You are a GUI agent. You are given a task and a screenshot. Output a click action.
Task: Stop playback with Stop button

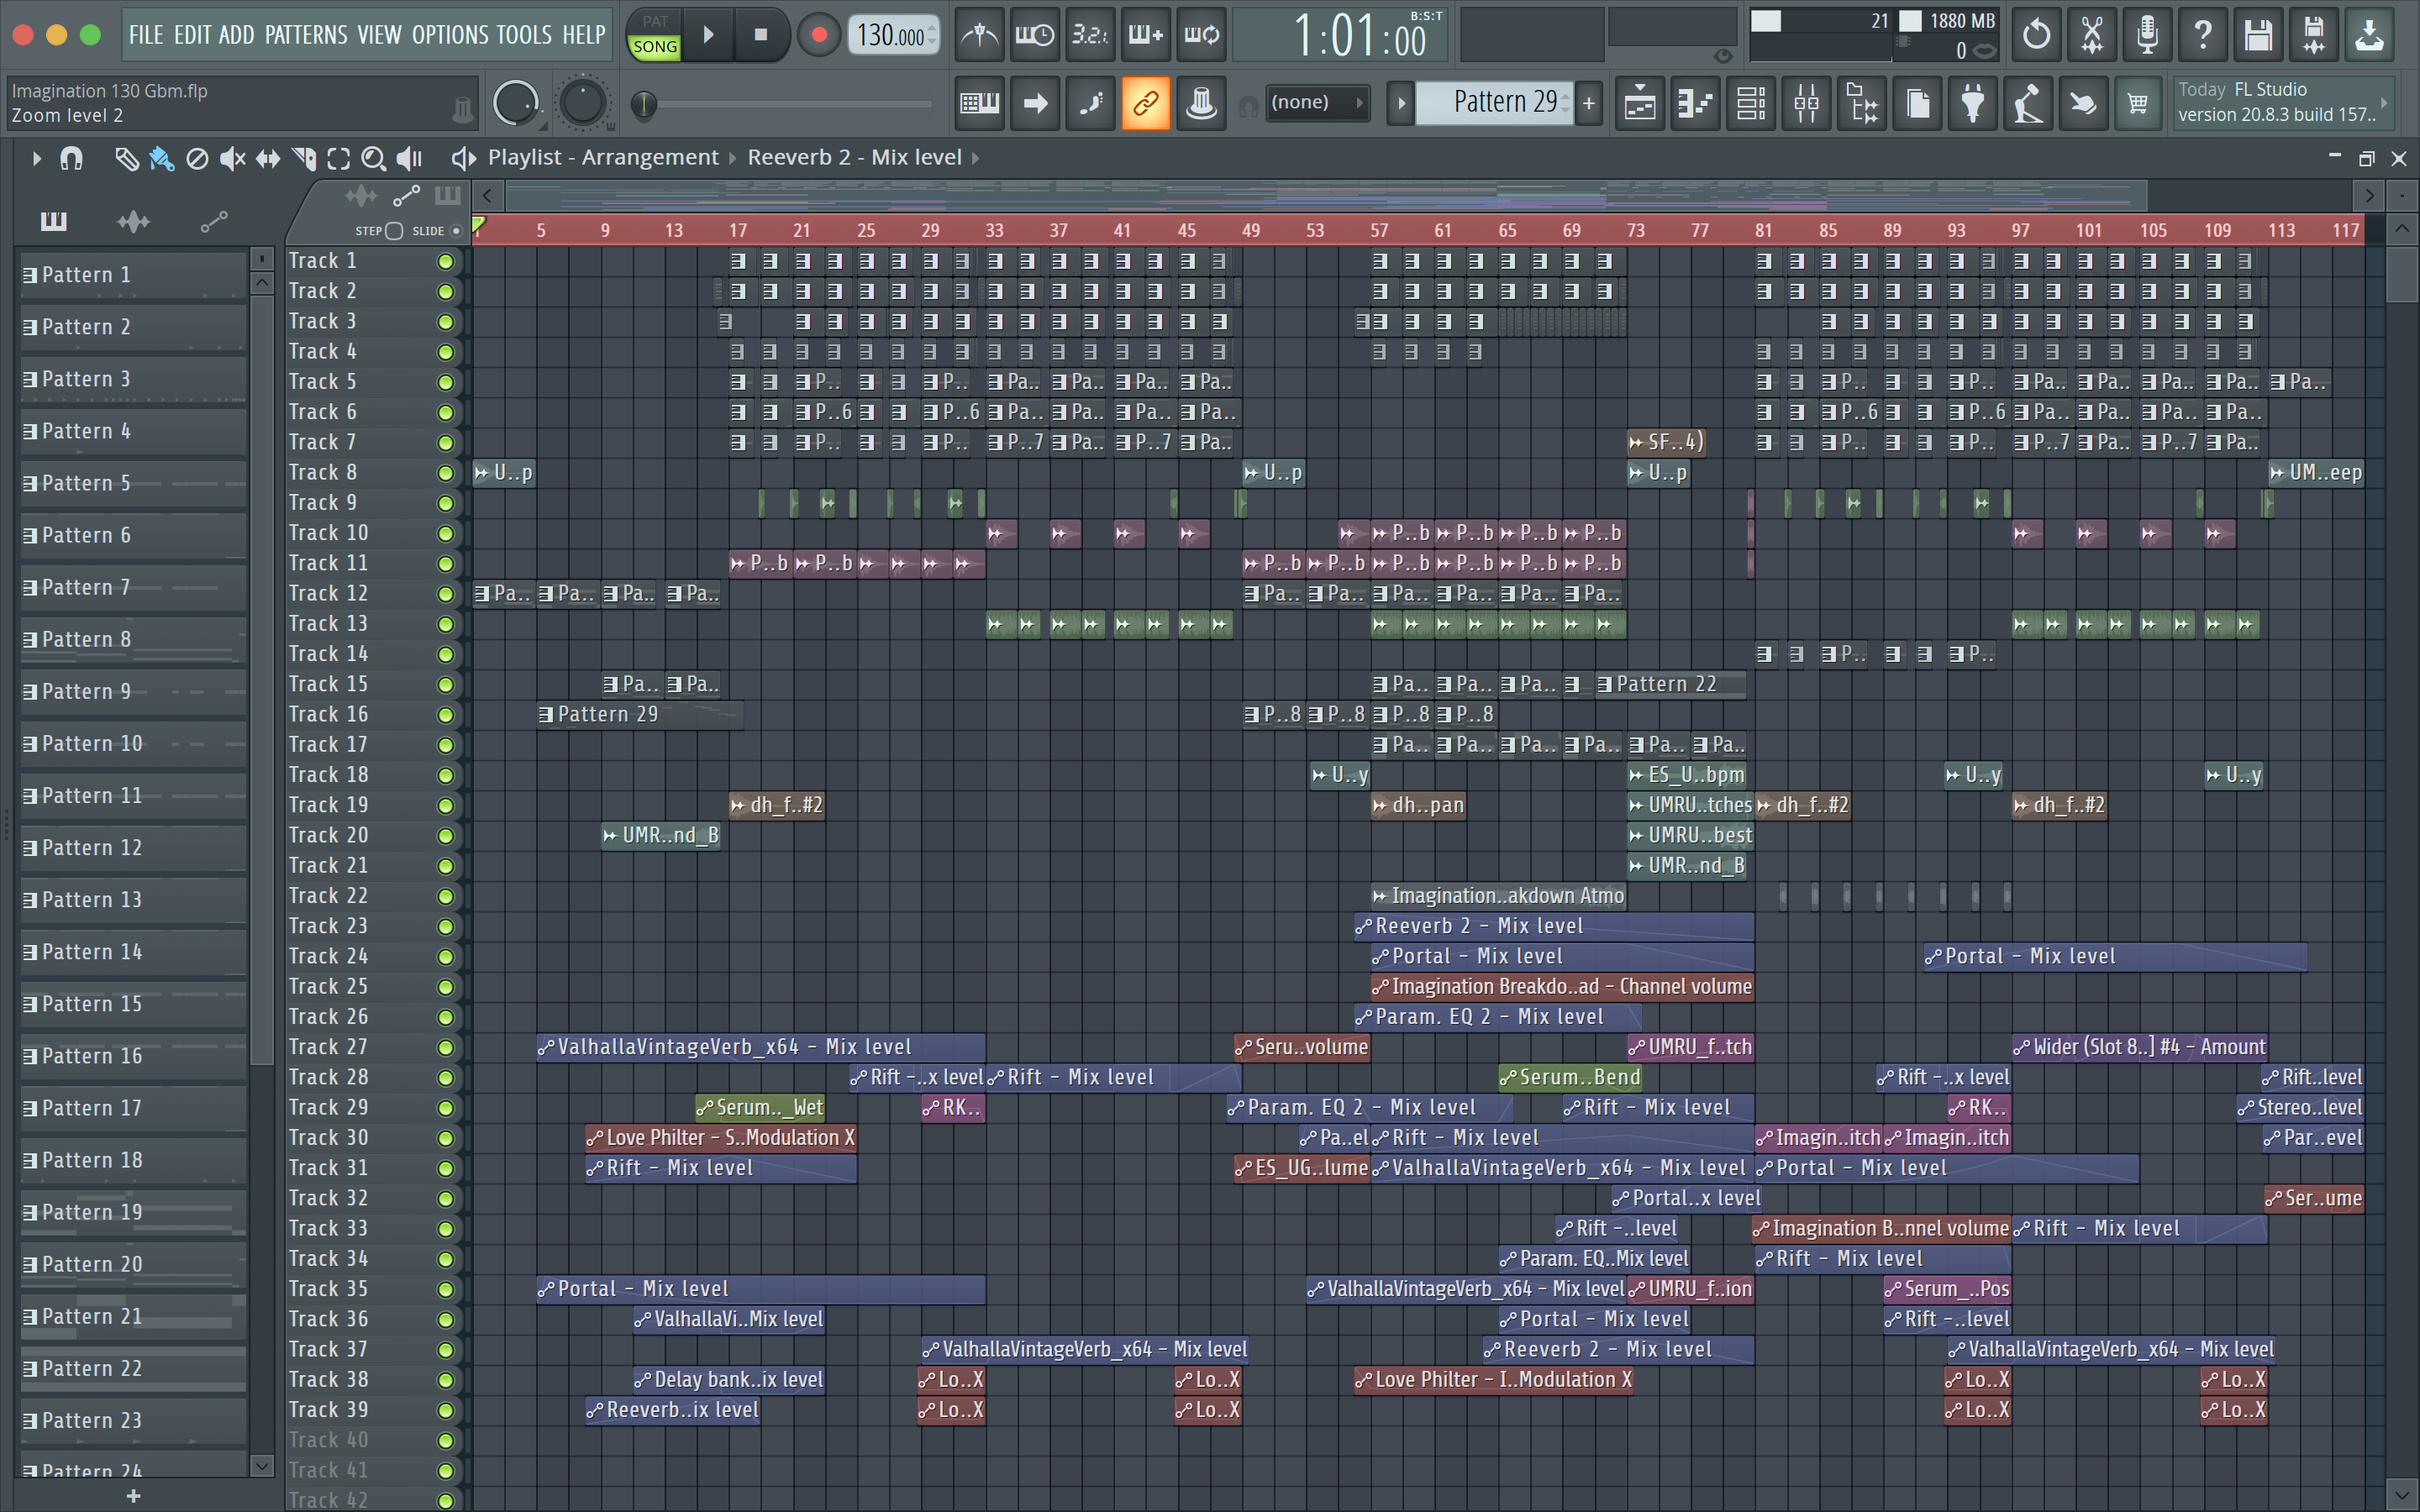pos(761,35)
